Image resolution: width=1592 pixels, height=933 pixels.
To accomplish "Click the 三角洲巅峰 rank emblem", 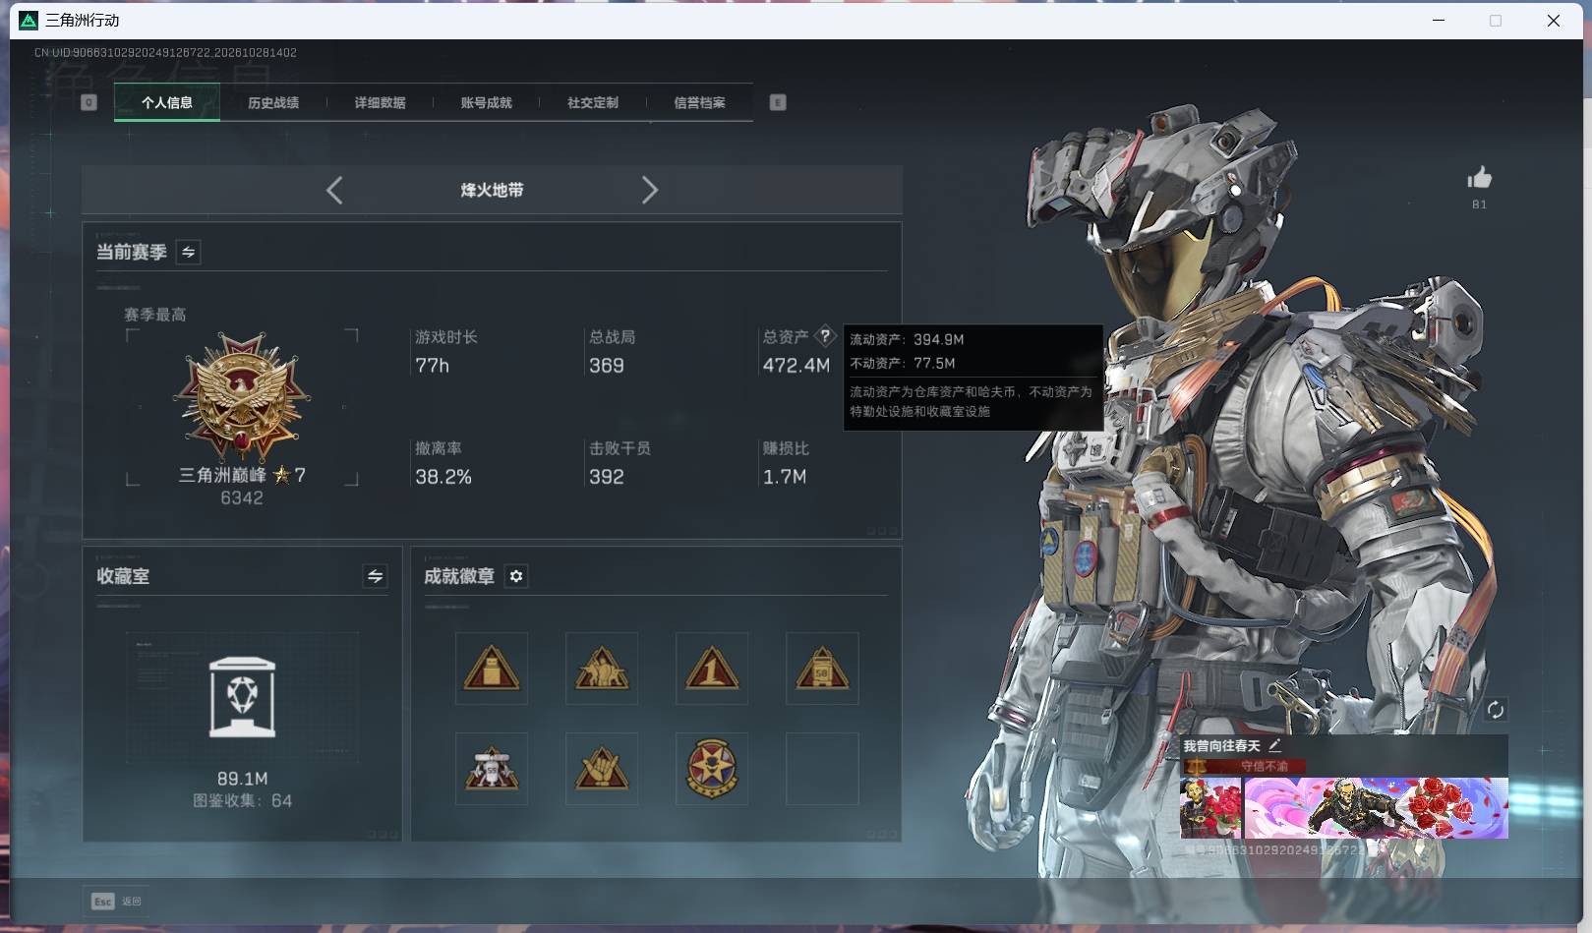I will coord(242,396).
